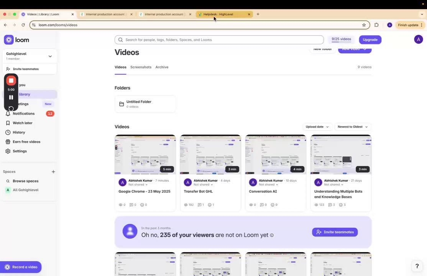Open the account avatar menu in Loom
Viewport: 427px width, 276px height.
(418, 39)
